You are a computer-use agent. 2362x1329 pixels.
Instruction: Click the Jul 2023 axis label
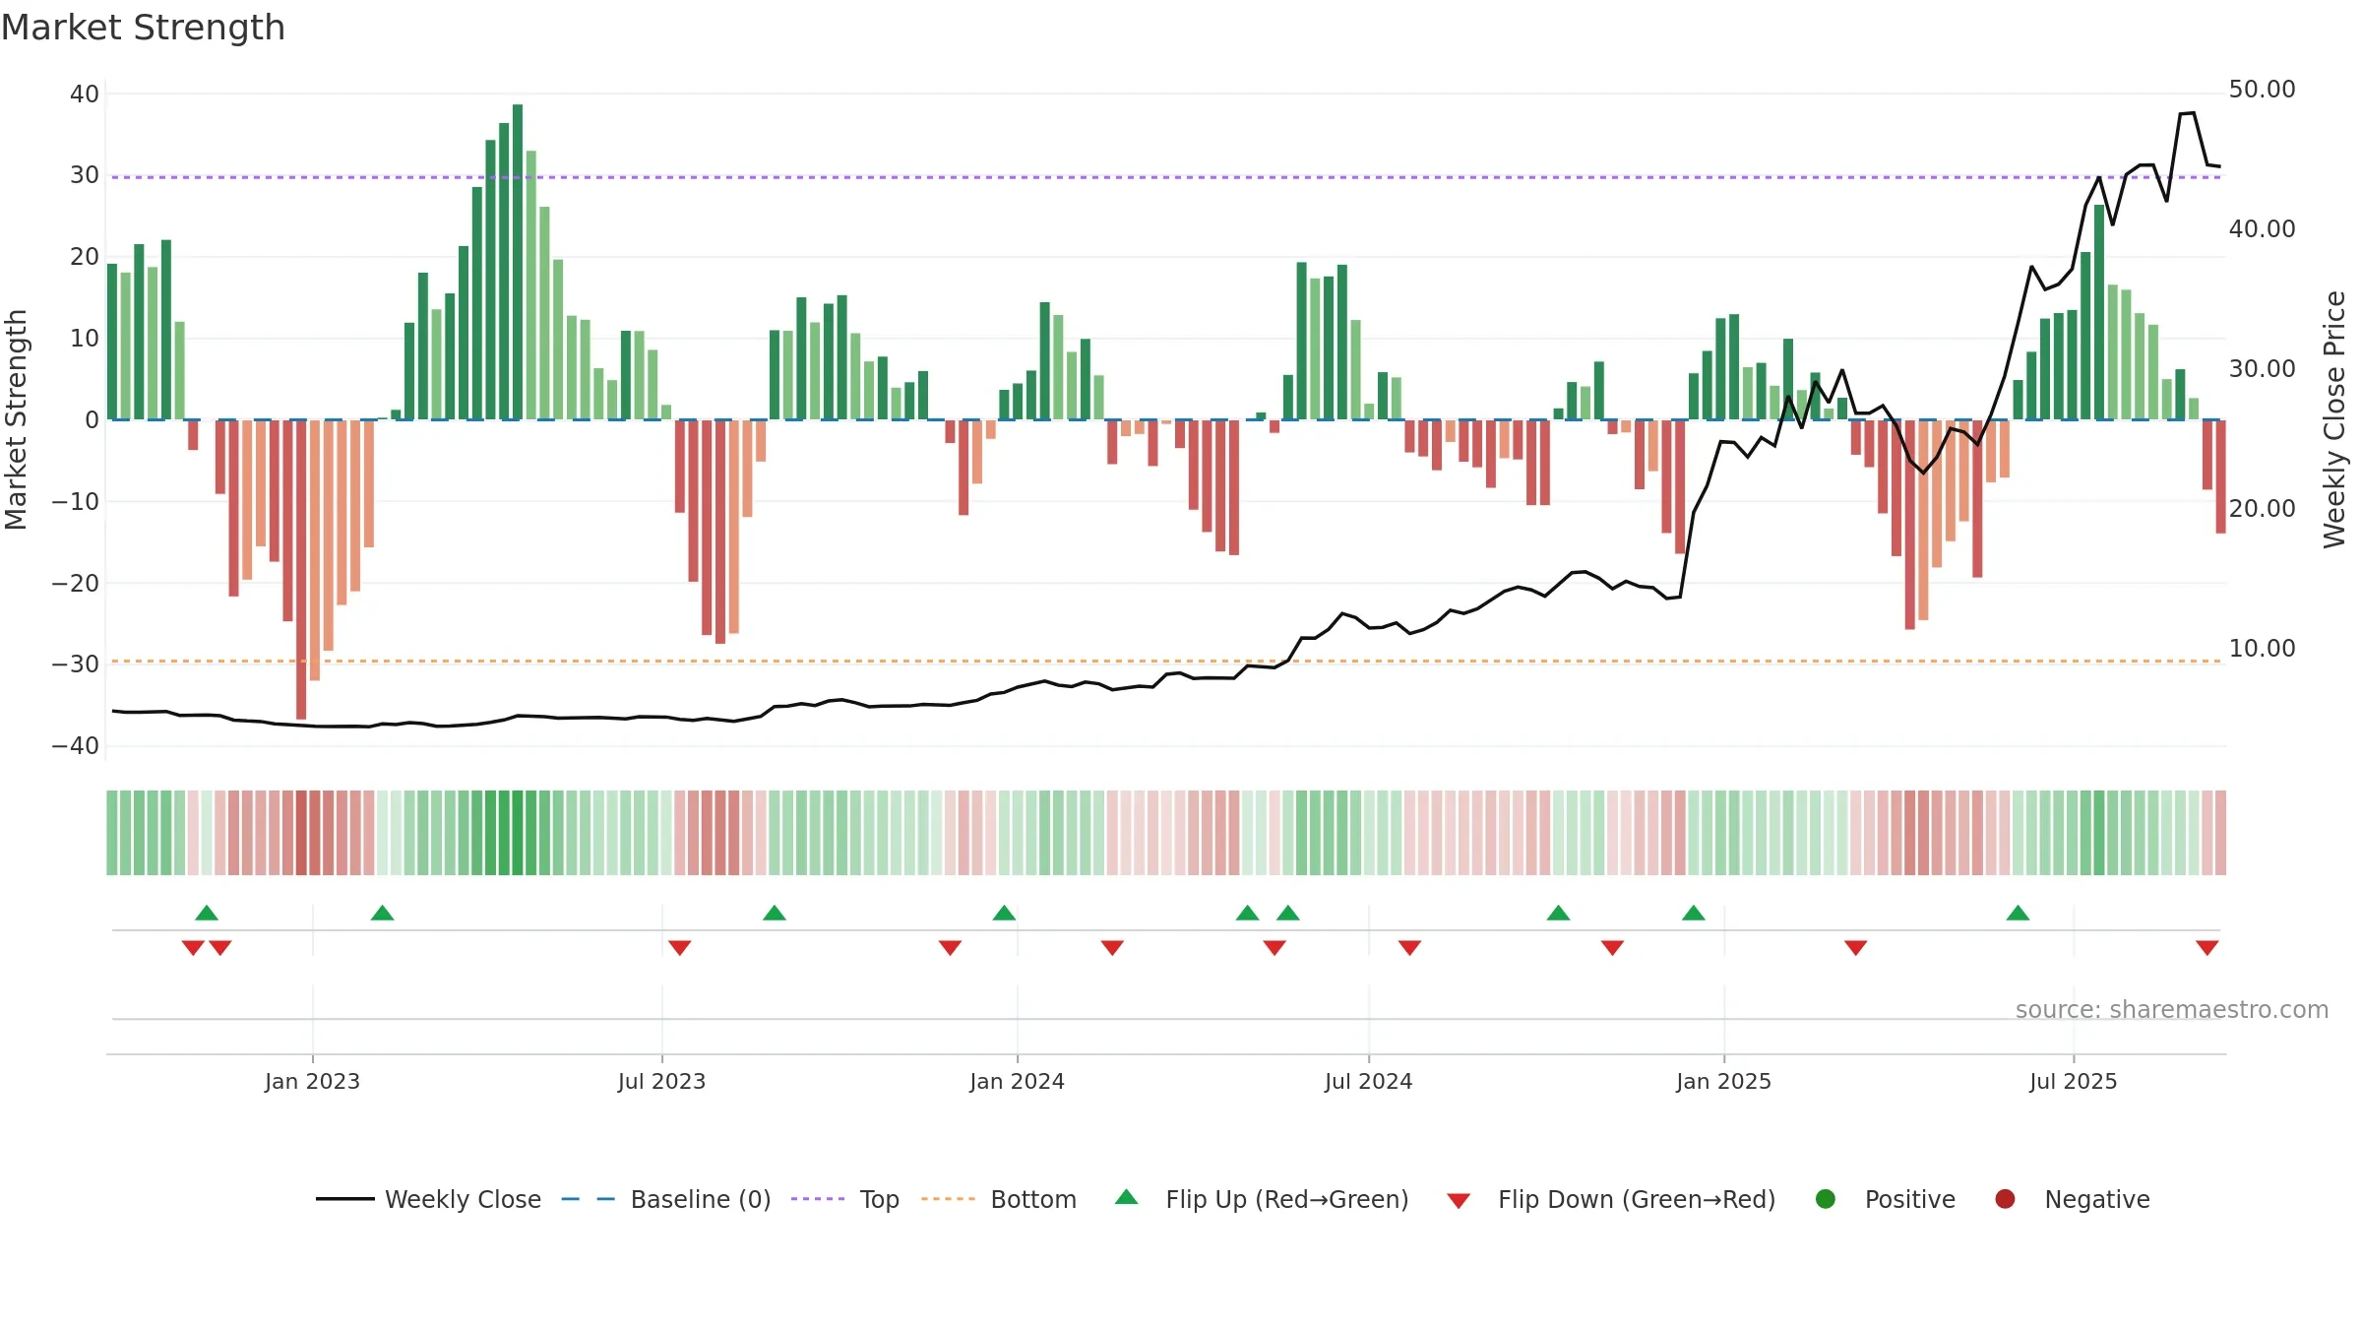tap(661, 1082)
